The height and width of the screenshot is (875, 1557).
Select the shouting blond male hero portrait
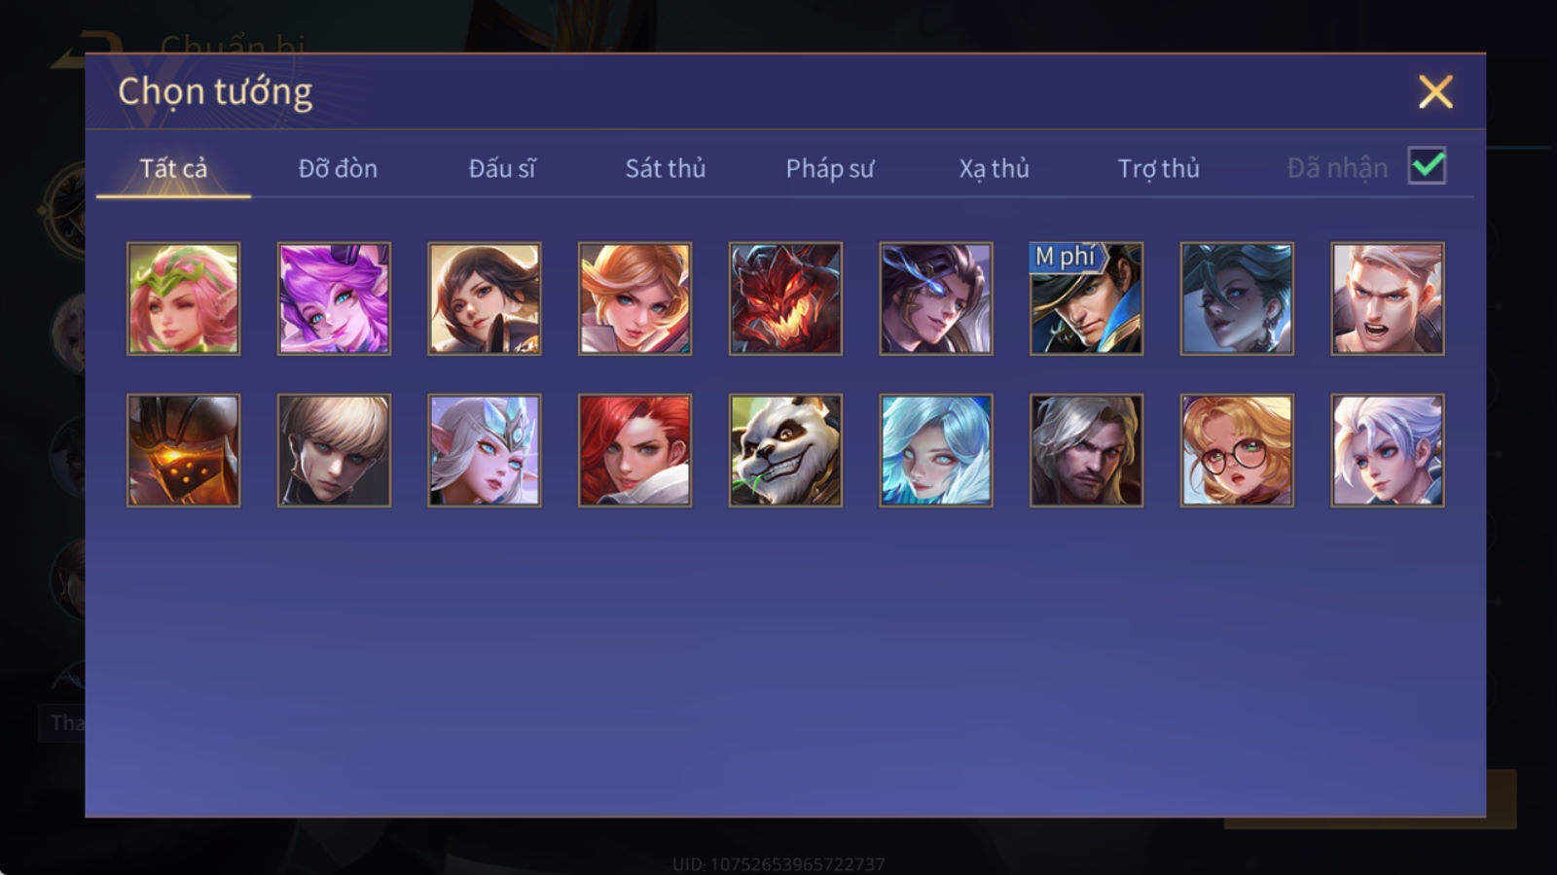point(1388,298)
